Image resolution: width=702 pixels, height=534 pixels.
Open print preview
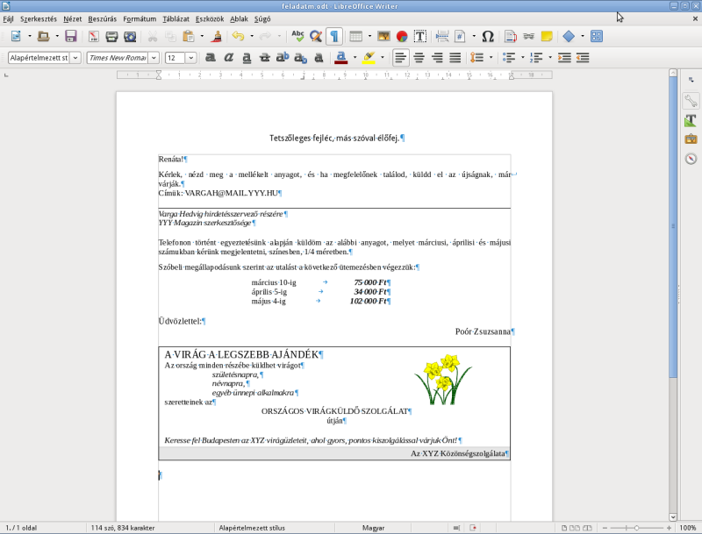(130, 36)
